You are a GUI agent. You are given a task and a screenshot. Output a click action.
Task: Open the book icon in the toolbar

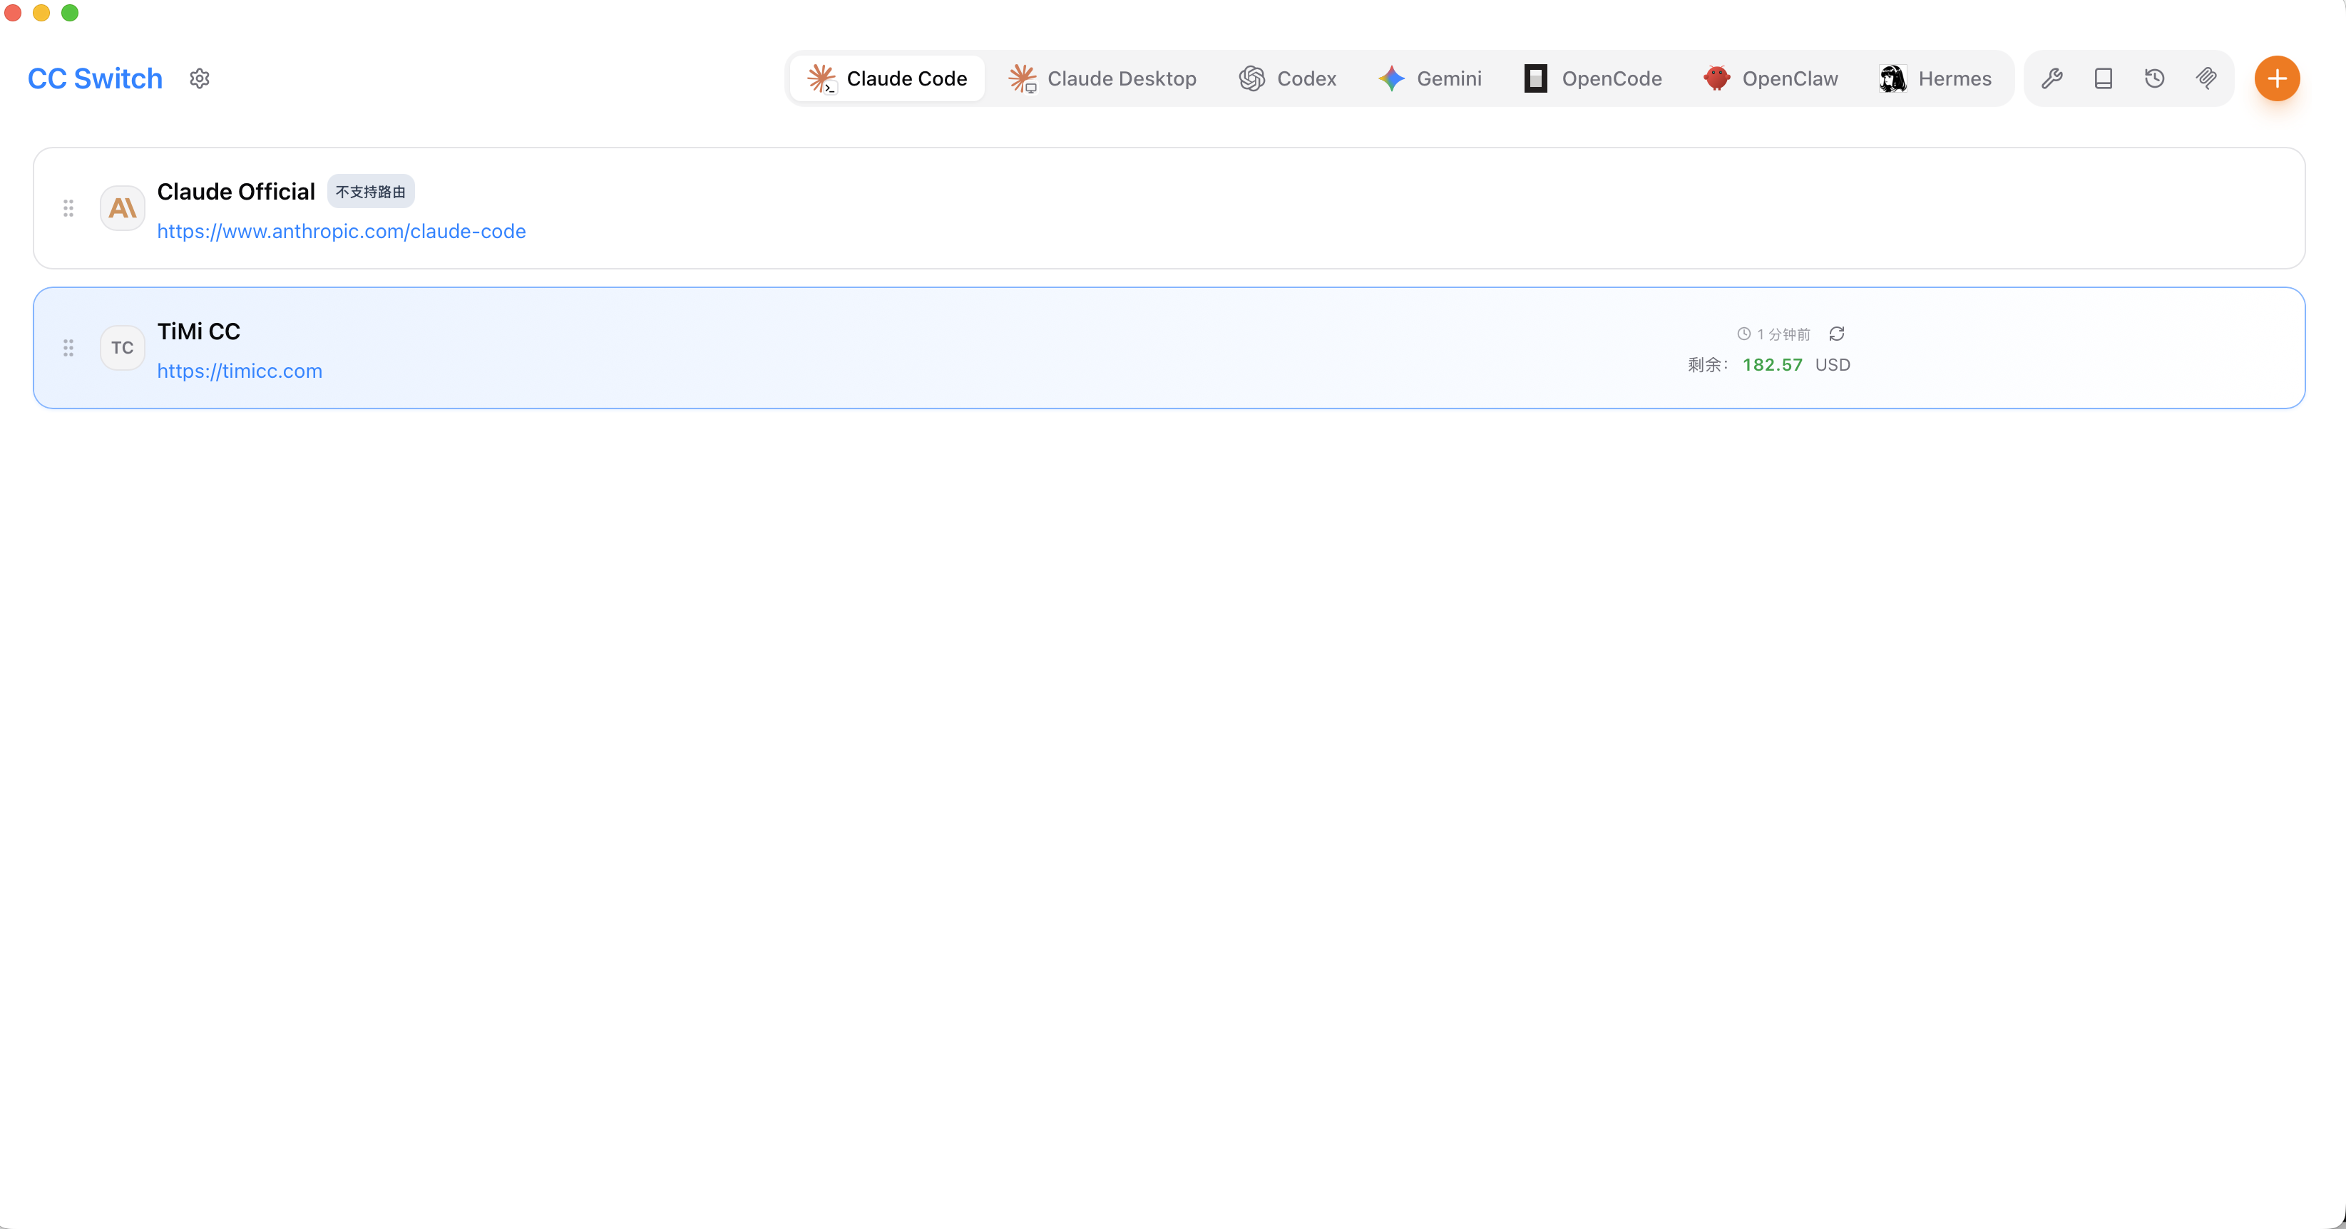[x=2104, y=78]
